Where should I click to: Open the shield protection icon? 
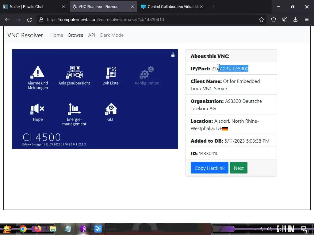273,20
